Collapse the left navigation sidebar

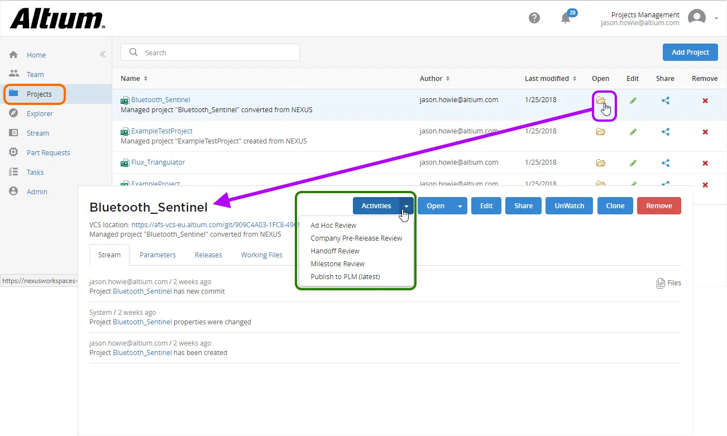click(x=103, y=54)
